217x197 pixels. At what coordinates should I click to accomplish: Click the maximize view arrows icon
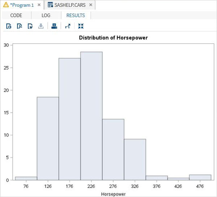click(x=80, y=26)
